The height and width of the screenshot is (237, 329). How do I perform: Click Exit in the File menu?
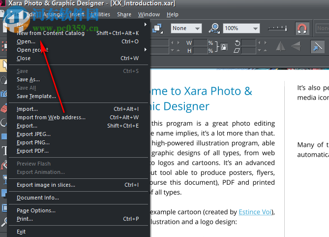pos(78,232)
